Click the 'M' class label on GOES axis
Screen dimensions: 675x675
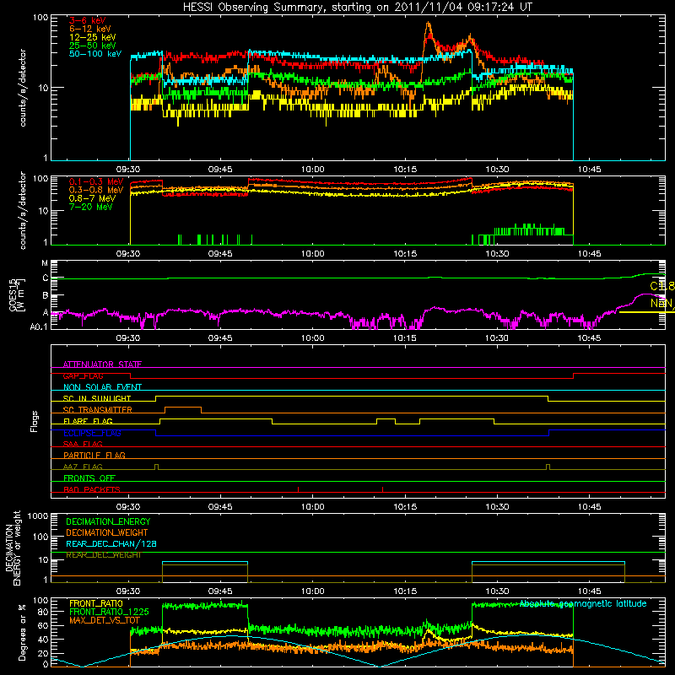point(45,262)
